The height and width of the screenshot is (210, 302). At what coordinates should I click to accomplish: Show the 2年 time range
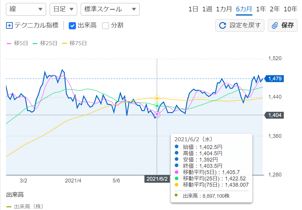click(x=274, y=9)
